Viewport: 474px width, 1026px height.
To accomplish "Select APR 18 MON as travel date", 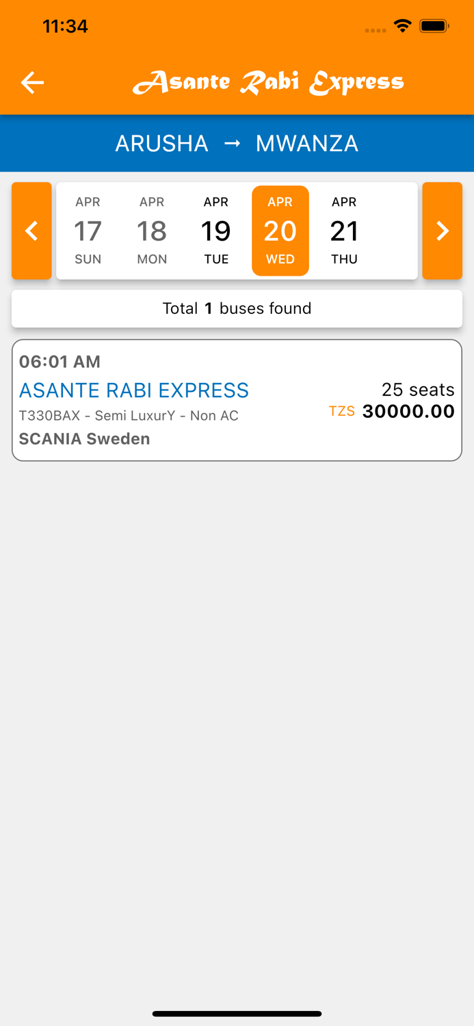I will click(152, 231).
